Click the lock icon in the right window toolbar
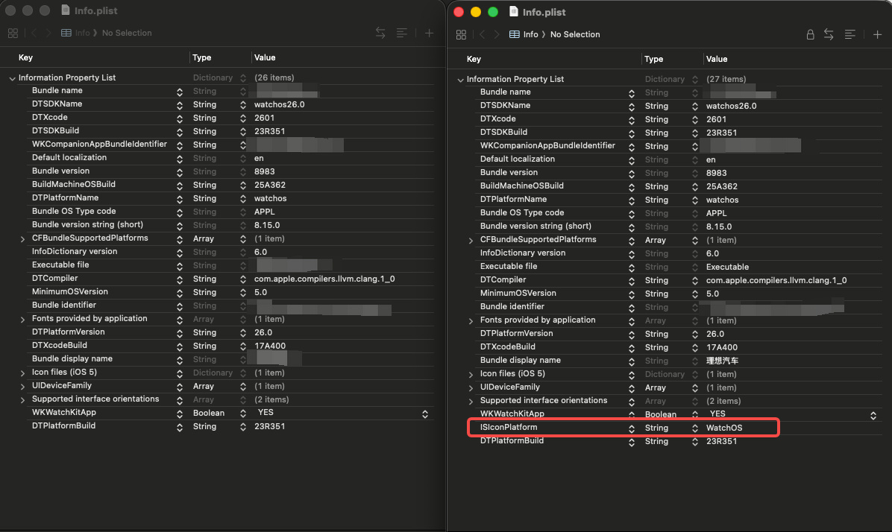892x532 pixels. (x=810, y=34)
